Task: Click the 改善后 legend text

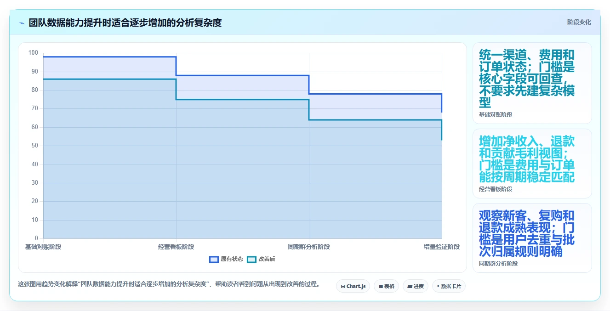Action: pos(267,259)
